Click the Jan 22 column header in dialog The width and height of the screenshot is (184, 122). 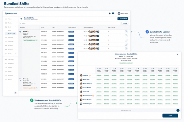click(175, 70)
